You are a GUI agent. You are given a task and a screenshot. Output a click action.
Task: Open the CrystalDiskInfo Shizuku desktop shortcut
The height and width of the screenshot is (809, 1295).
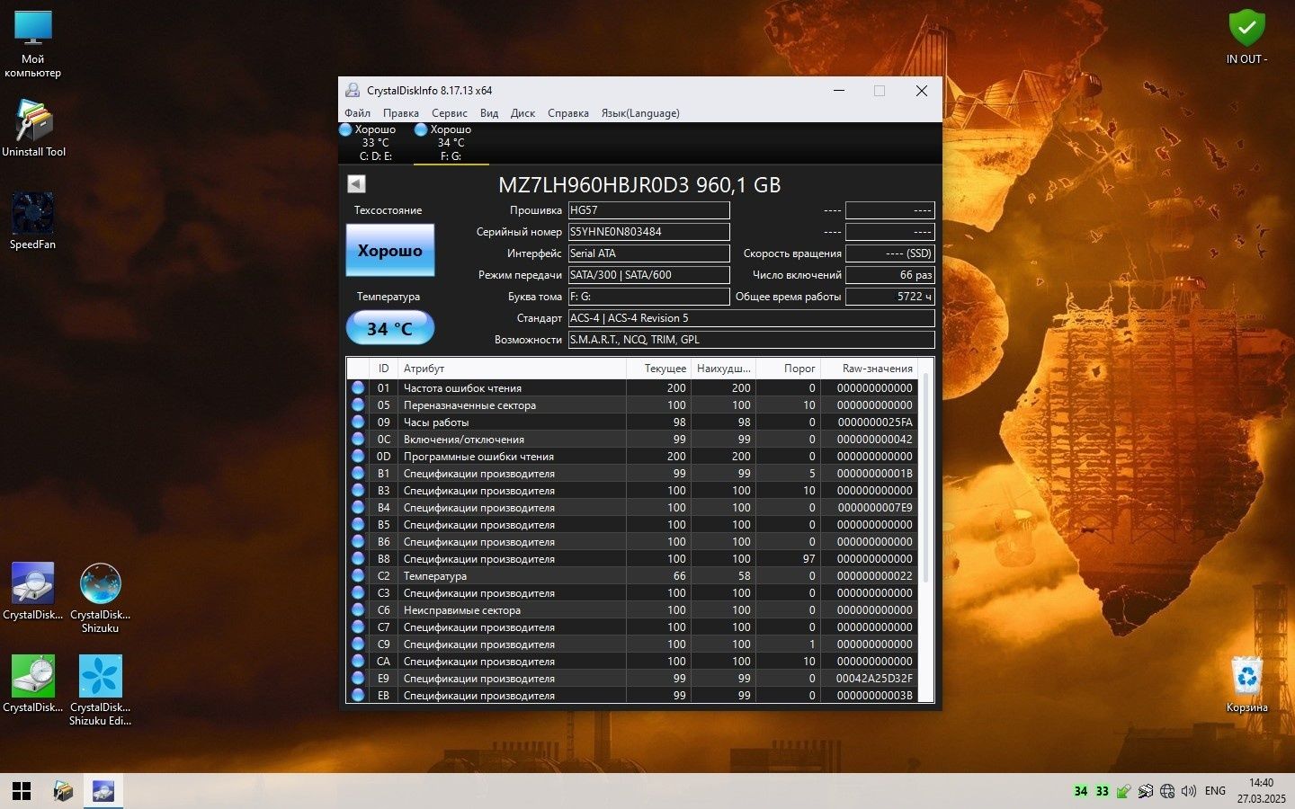pyautogui.click(x=100, y=598)
